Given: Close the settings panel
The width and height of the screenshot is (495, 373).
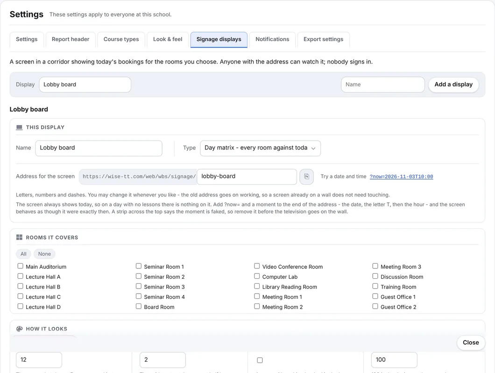Looking at the screenshot, I should coord(471,343).
